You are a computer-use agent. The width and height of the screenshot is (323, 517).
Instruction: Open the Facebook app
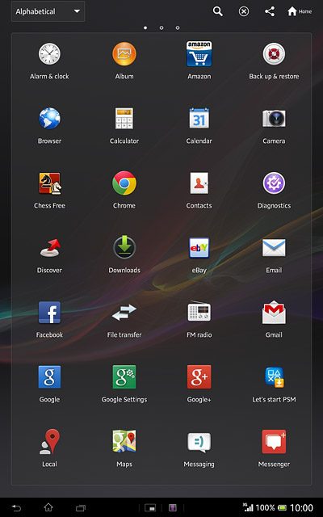pos(49,313)
